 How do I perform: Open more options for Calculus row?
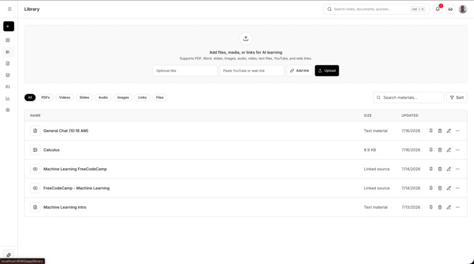tap(458, 150)
